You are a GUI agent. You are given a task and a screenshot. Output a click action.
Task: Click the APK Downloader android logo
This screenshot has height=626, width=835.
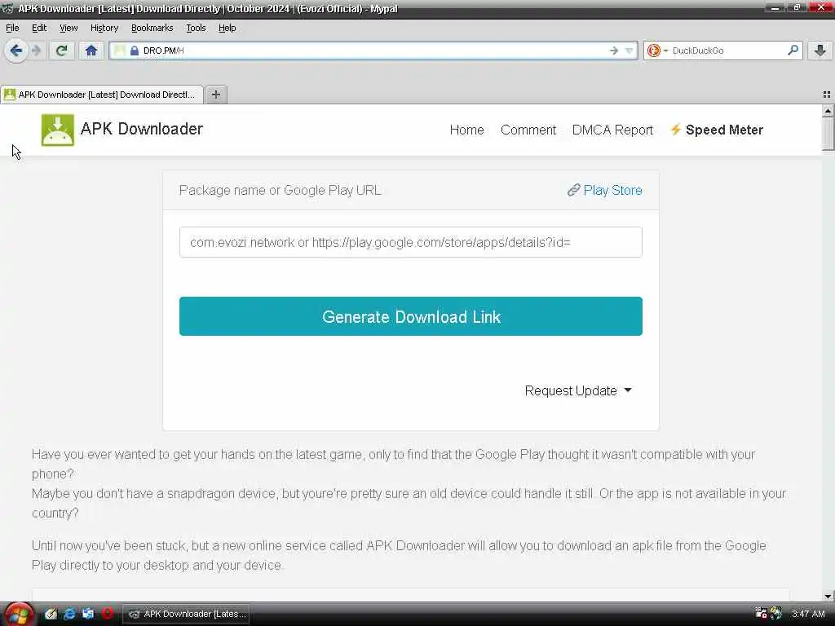pyautogui.click(x=58, y=130)
